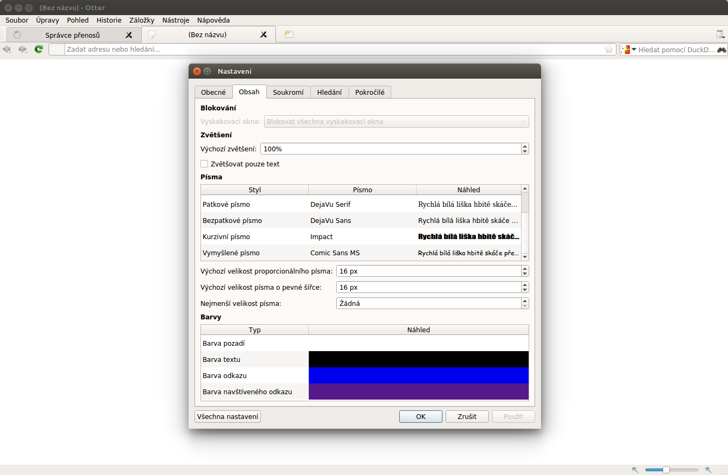Enable Zvětšovat pouze text checkbox
The image size is (728, 475).
click(x=204, y=164)
